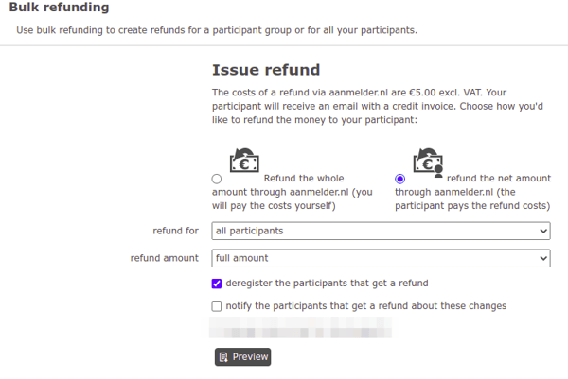Click the document icon inside the Preview button
The width and height of the screenshot is (568, 379).
click(x=223, y=357)
